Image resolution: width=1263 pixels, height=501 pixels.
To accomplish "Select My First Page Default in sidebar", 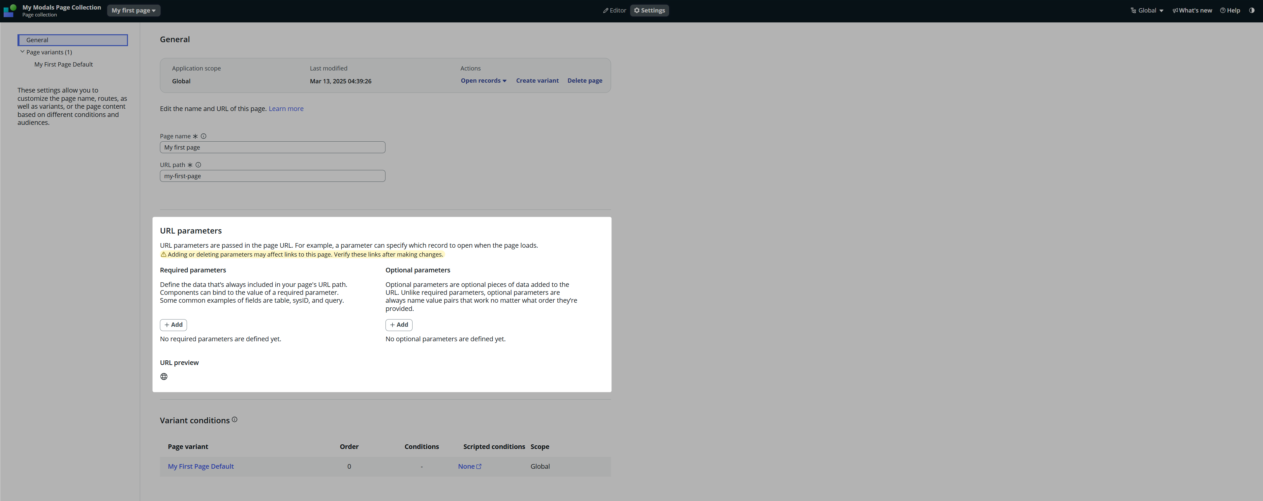I will 63,64.
